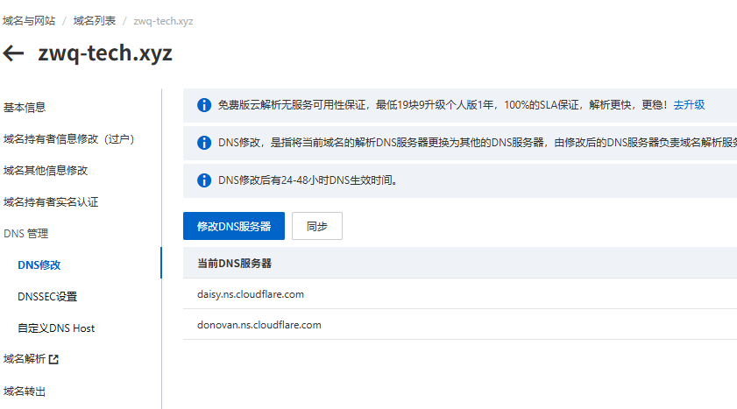Click the 免费版云解析 notice text
The image size is (737, 409).
pyautogui.click(x=443, y=105)
